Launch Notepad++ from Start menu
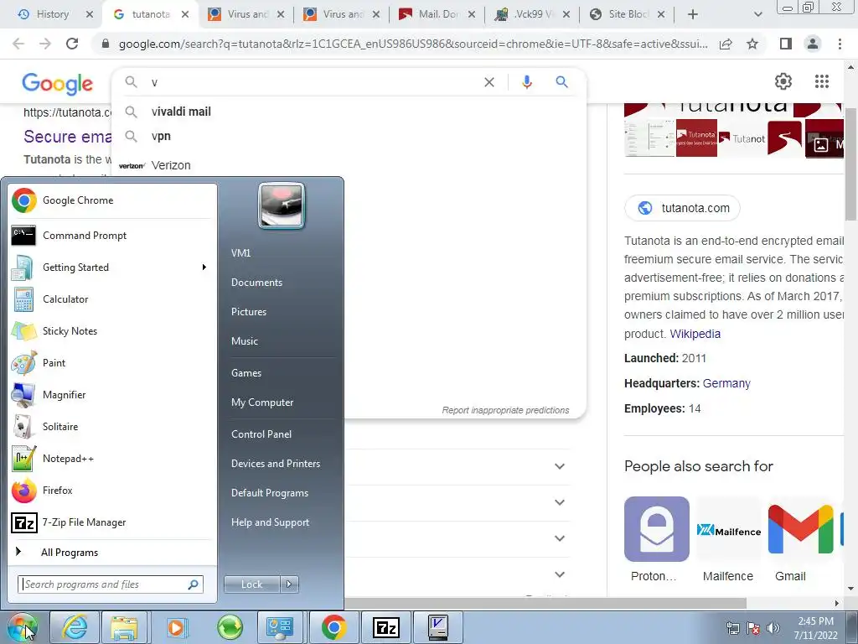 tap(112, 459)
